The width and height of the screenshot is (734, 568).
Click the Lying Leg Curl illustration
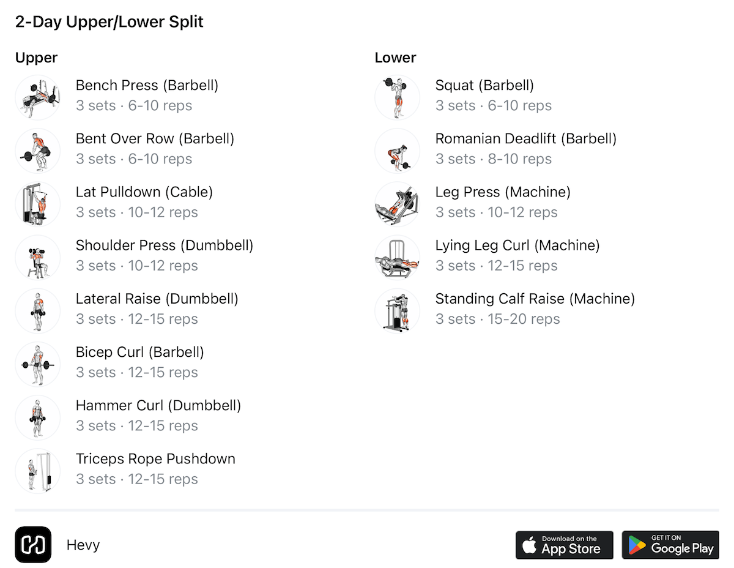397,257
